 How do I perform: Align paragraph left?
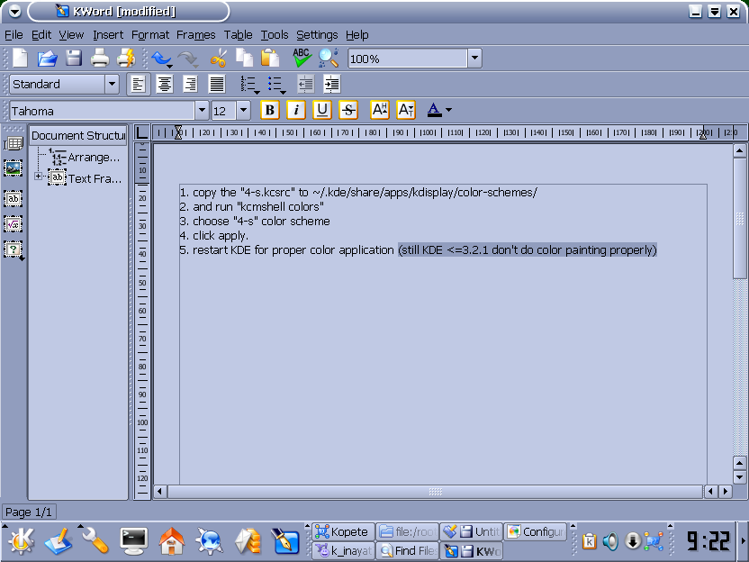coord(138,85)
